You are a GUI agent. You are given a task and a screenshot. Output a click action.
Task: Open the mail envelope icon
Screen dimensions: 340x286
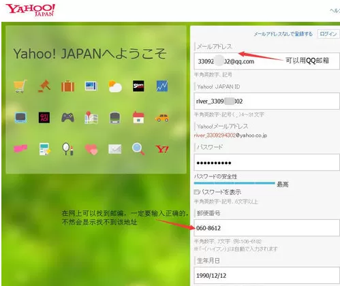click(114, 149)
